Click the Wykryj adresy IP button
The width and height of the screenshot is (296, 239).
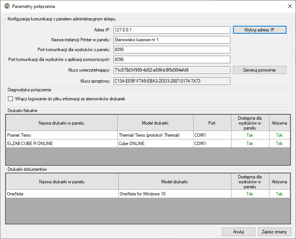point(259,30)
